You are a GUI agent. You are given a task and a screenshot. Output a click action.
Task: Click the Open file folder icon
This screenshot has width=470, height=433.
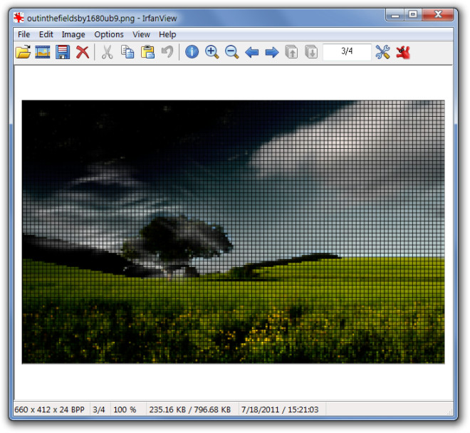pos(23,52)
